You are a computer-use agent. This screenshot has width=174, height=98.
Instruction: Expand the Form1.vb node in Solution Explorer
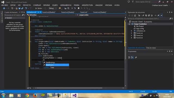(x=132, y=33)
